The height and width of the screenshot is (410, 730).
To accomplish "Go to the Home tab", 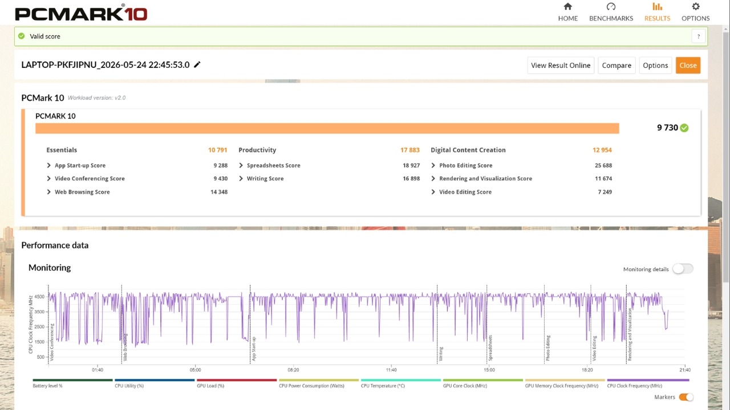I will (x=567, y=12).
